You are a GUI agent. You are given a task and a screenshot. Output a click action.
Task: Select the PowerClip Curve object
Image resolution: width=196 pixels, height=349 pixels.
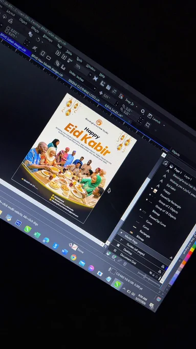coord(157,221)
